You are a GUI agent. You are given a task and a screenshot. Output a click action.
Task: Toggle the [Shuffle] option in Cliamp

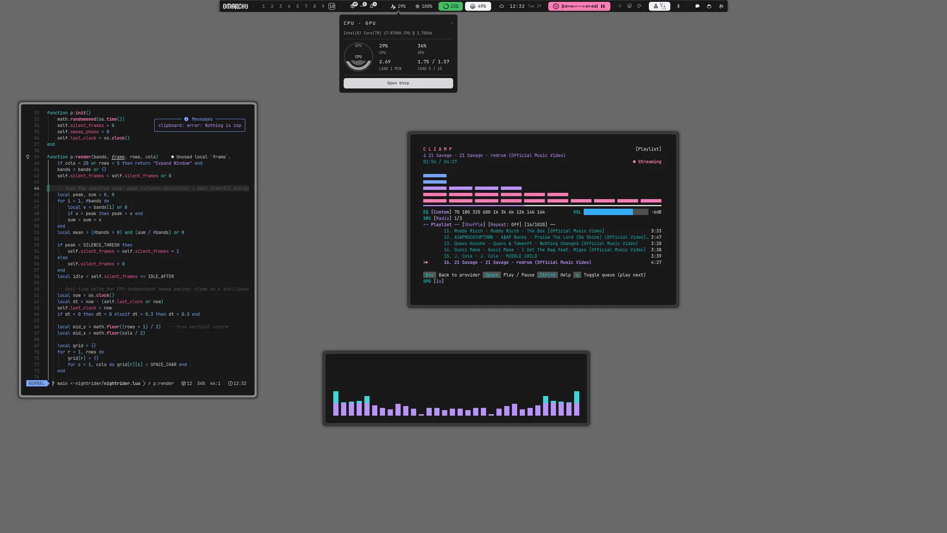point(473,225)
